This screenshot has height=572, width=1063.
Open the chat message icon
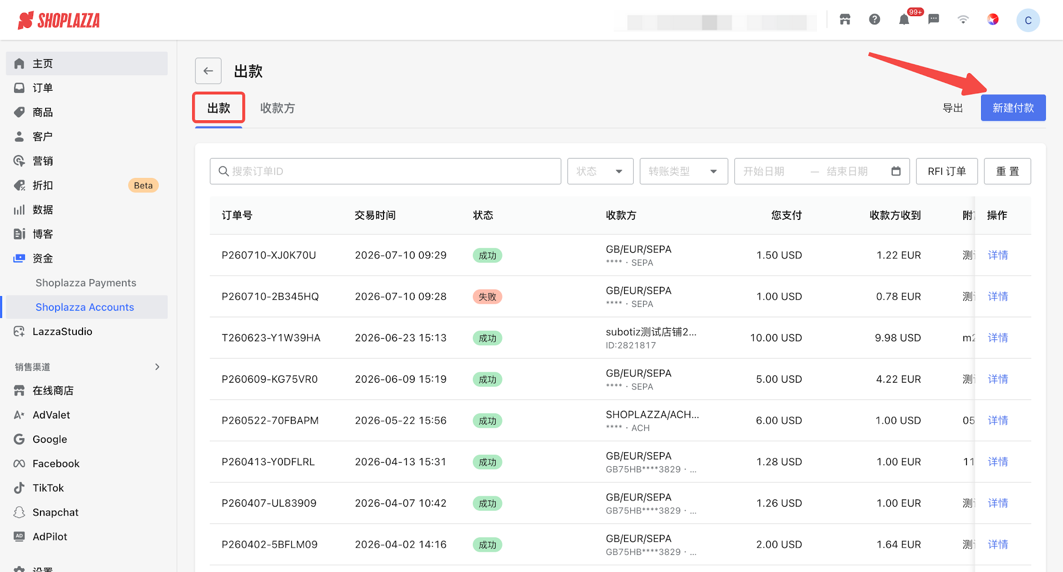pyautogui.click(x=934, y=20)
